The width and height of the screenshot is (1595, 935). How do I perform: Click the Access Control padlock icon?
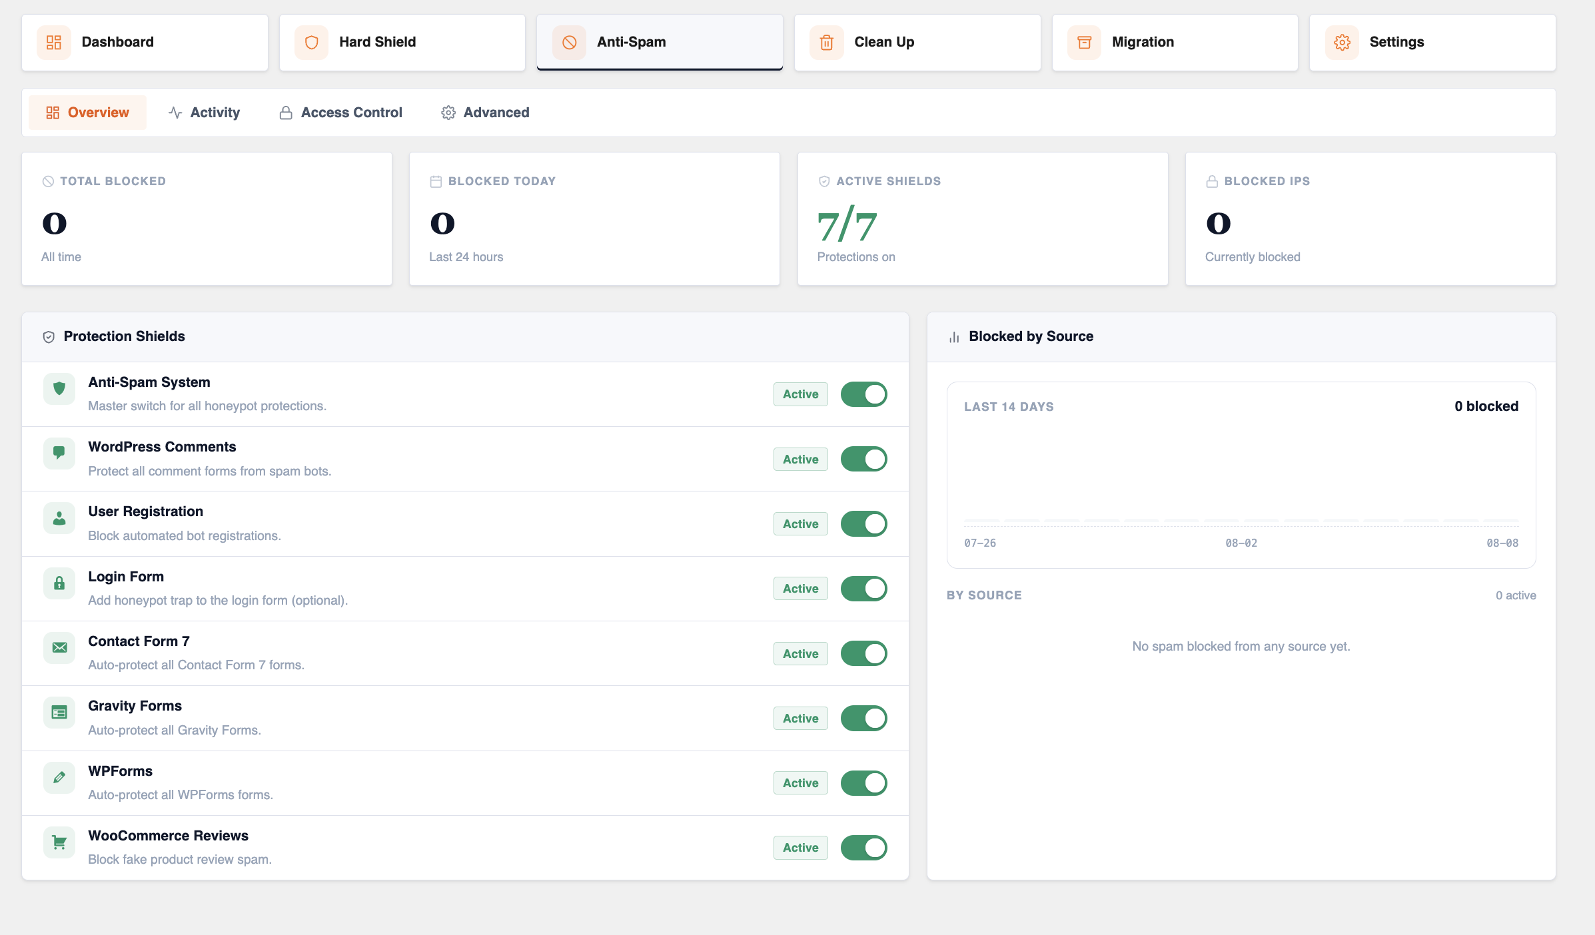(286, 113)
